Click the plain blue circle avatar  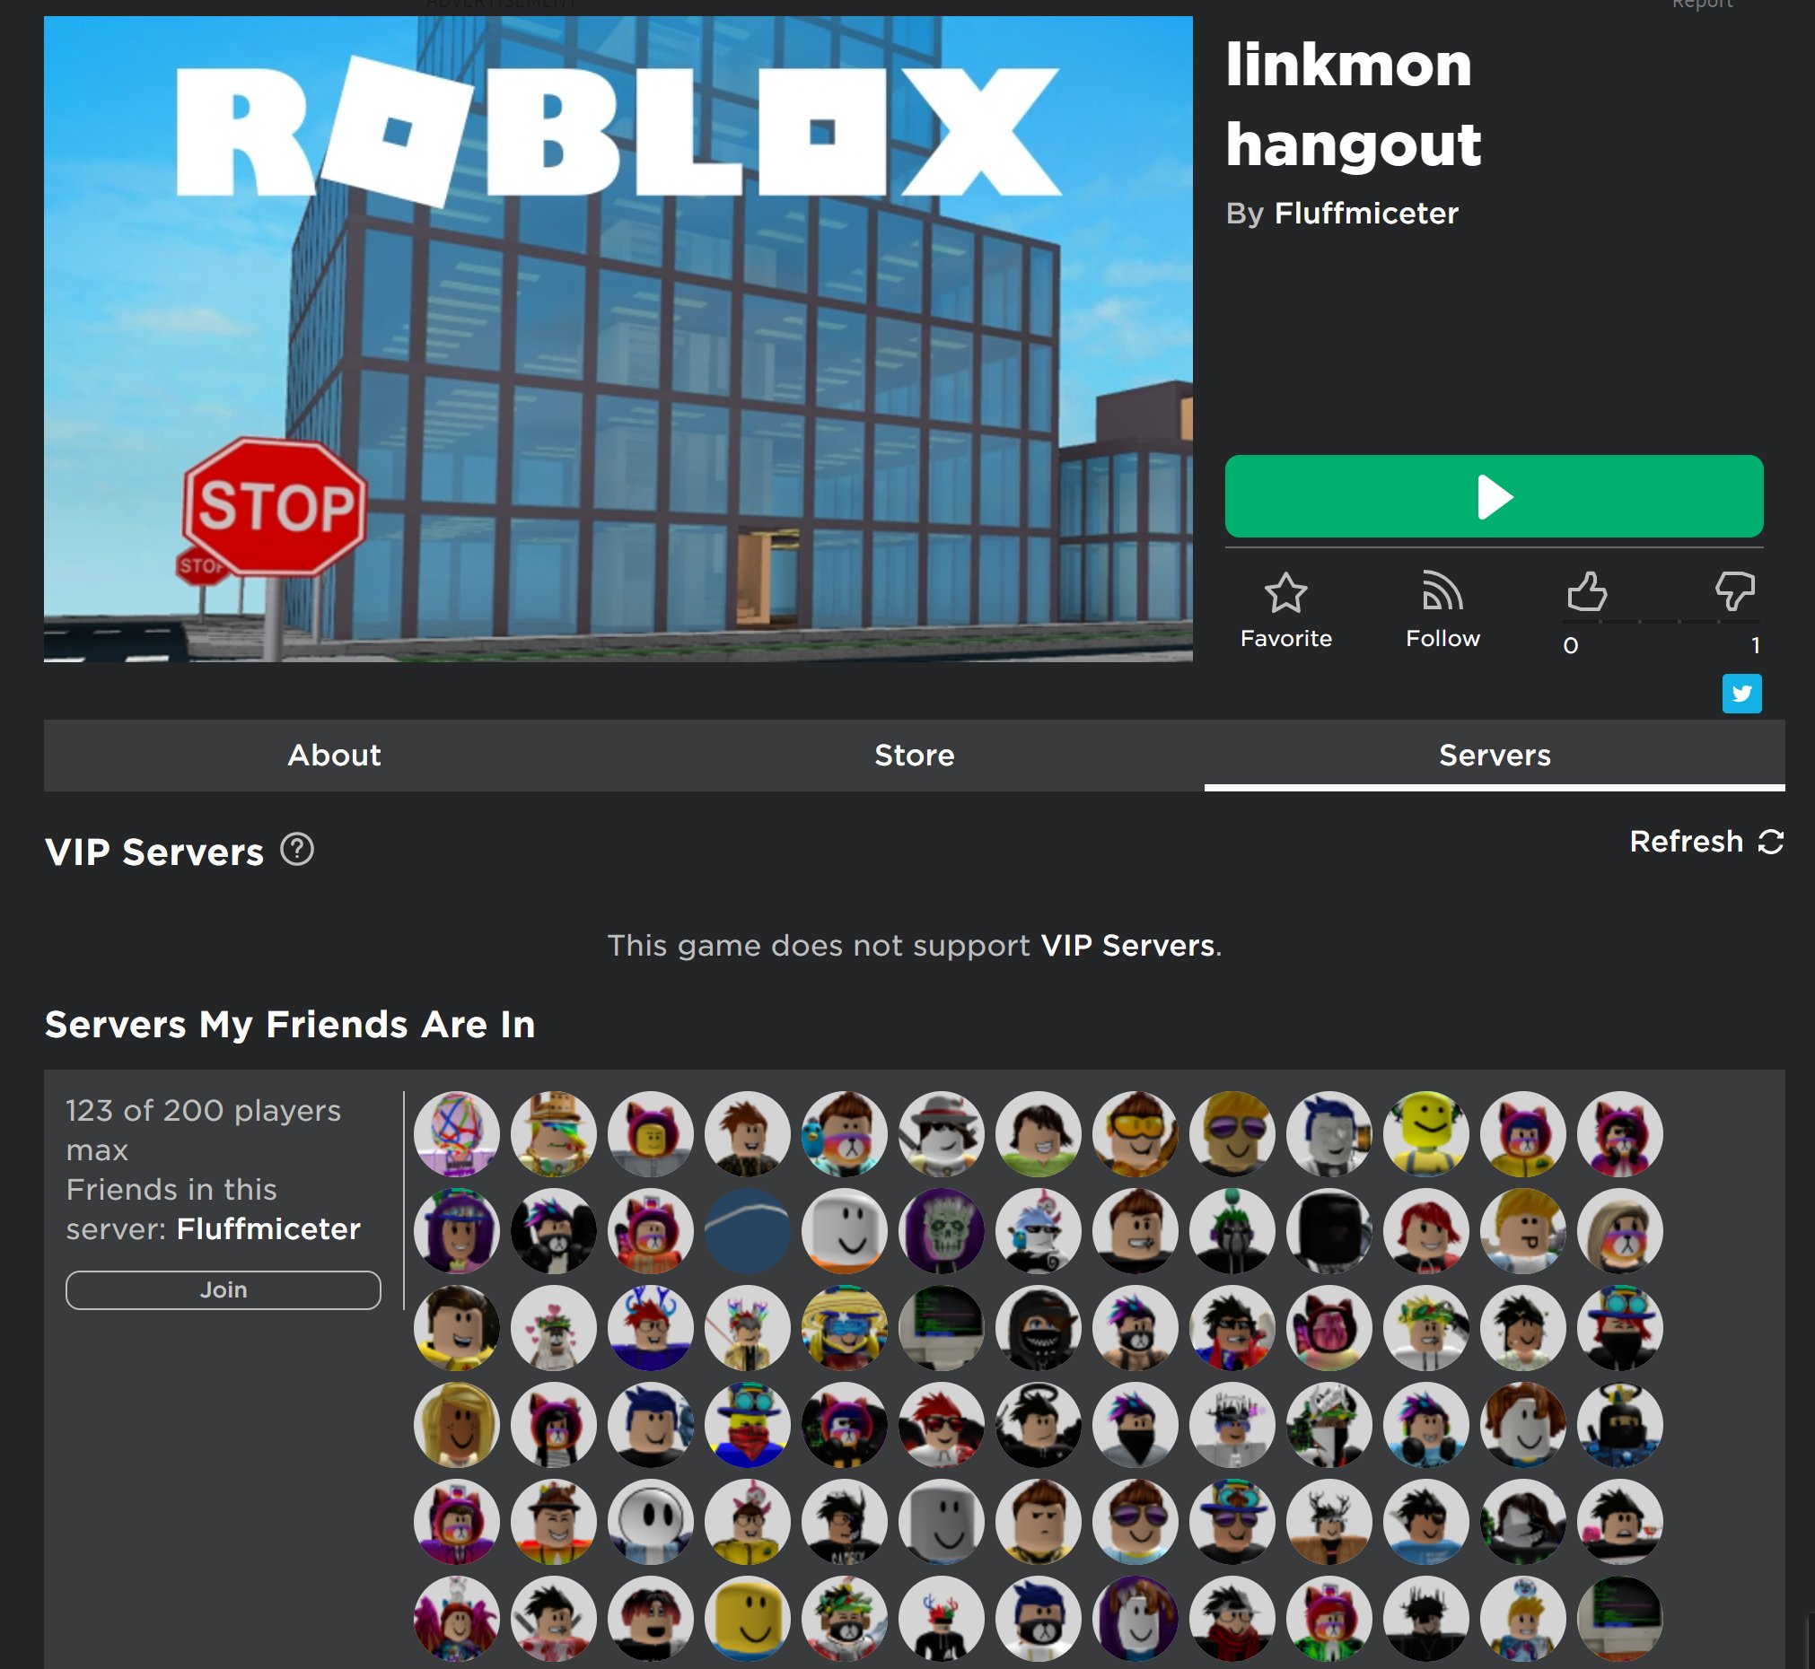(x=747, y=1231)
